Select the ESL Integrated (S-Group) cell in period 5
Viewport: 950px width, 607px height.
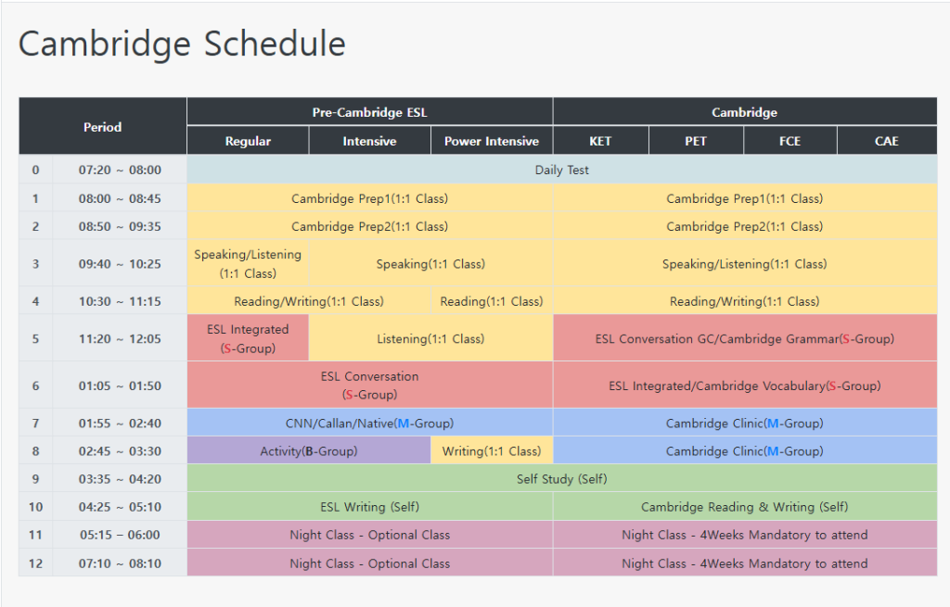click(x=248, y=338)
